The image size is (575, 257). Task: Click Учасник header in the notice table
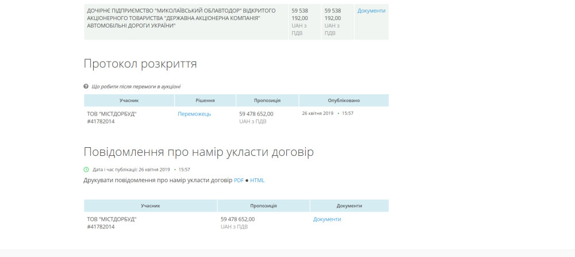pos(150,205)
